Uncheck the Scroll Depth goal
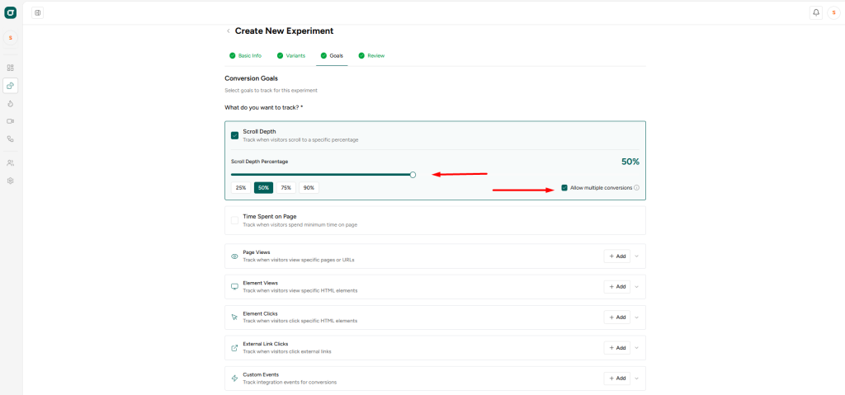The height and width of the screenshot is (395, 845). click(234, 136)
